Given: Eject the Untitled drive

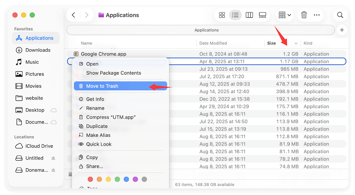Looking at the screenshot, I should tap(53, 158).
